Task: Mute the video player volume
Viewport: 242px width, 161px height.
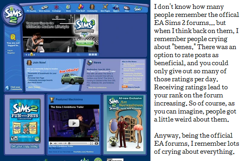Action: pyautogui.click(x=55, y=143)
